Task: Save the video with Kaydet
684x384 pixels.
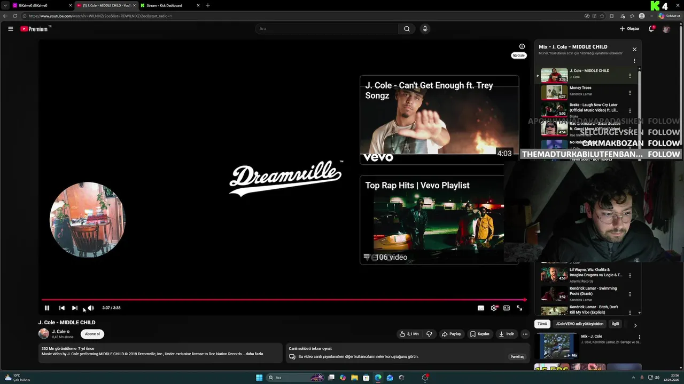Action: pos(480,334)
